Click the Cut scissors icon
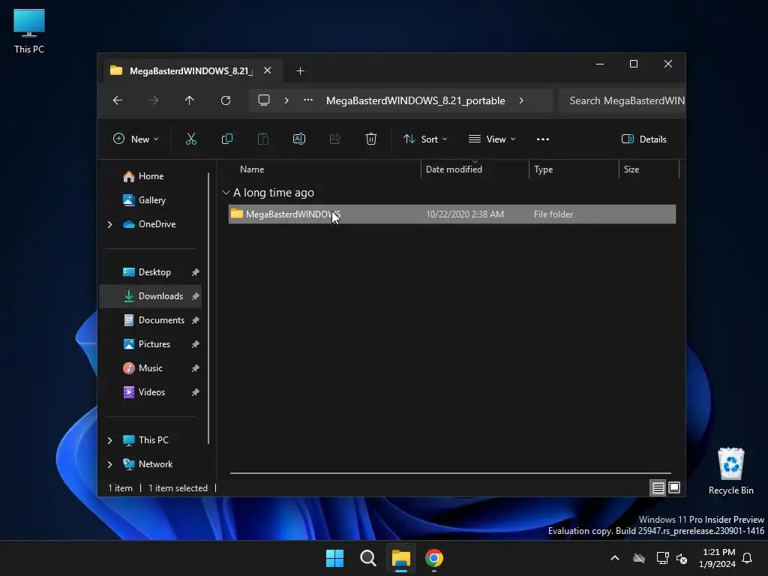Viewport: 768px width, 576px height. tap(191, 139)
